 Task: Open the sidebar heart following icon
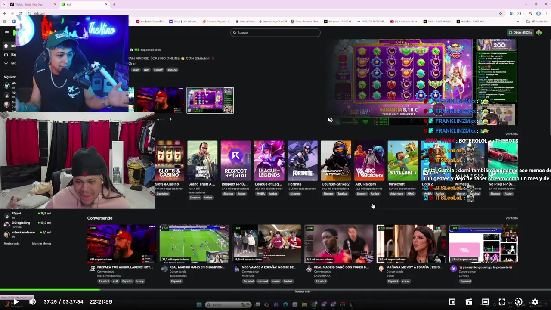click(x=6, y=63)
